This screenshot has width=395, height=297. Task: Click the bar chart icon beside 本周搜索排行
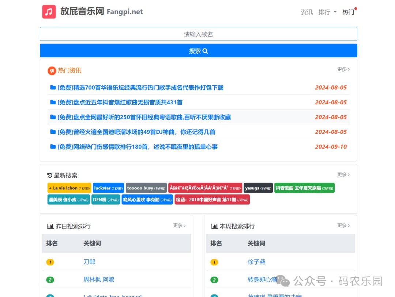tap(214, 226)
